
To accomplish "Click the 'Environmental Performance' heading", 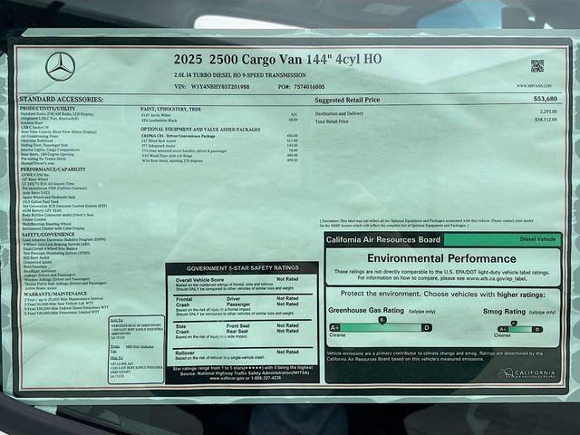I will 441,258.
